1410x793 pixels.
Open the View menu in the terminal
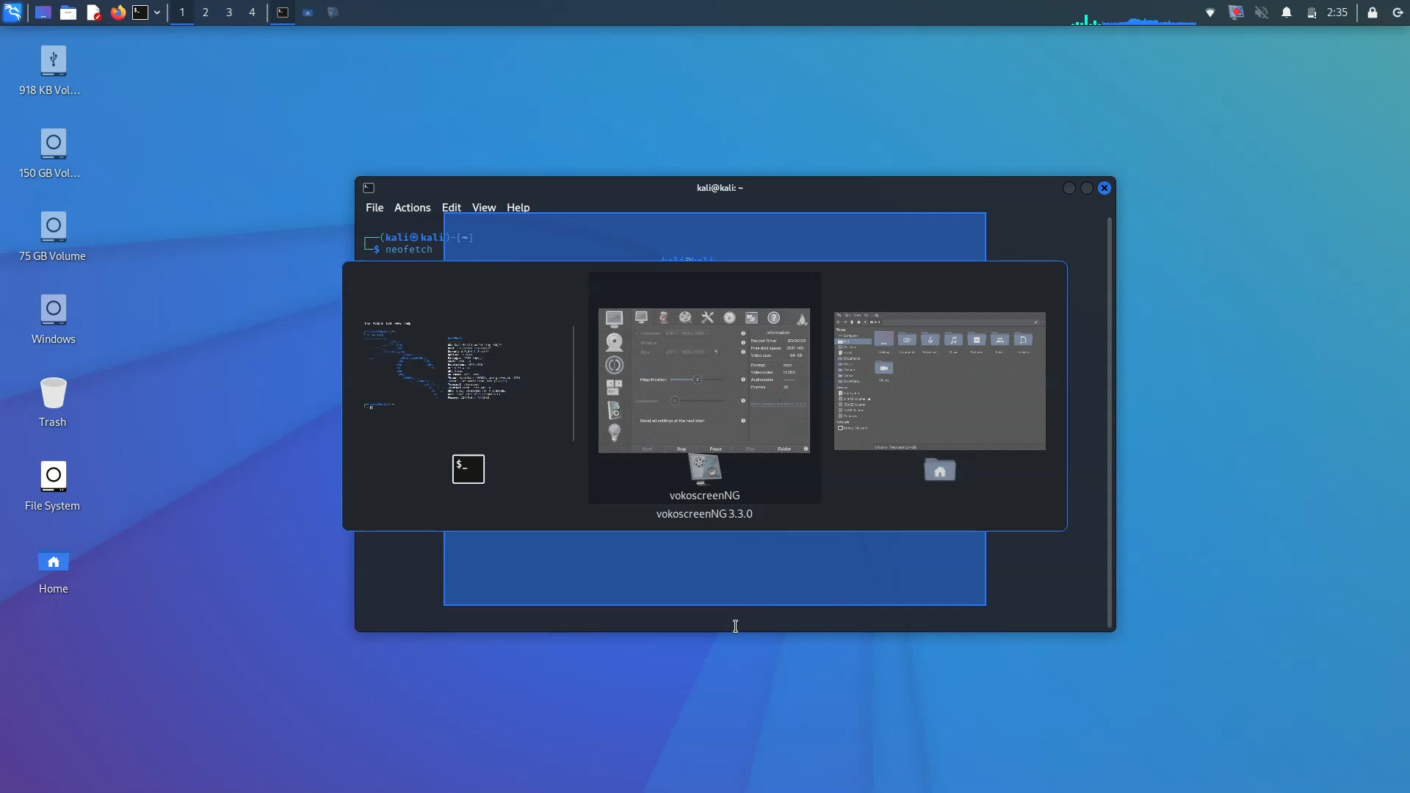click(483, 208)
